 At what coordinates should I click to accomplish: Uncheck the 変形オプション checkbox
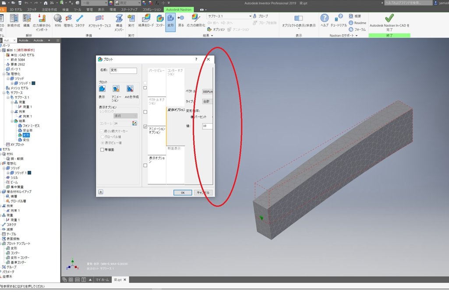pos(145,127)
